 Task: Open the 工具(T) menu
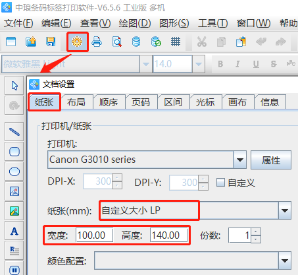click(213, 23)
